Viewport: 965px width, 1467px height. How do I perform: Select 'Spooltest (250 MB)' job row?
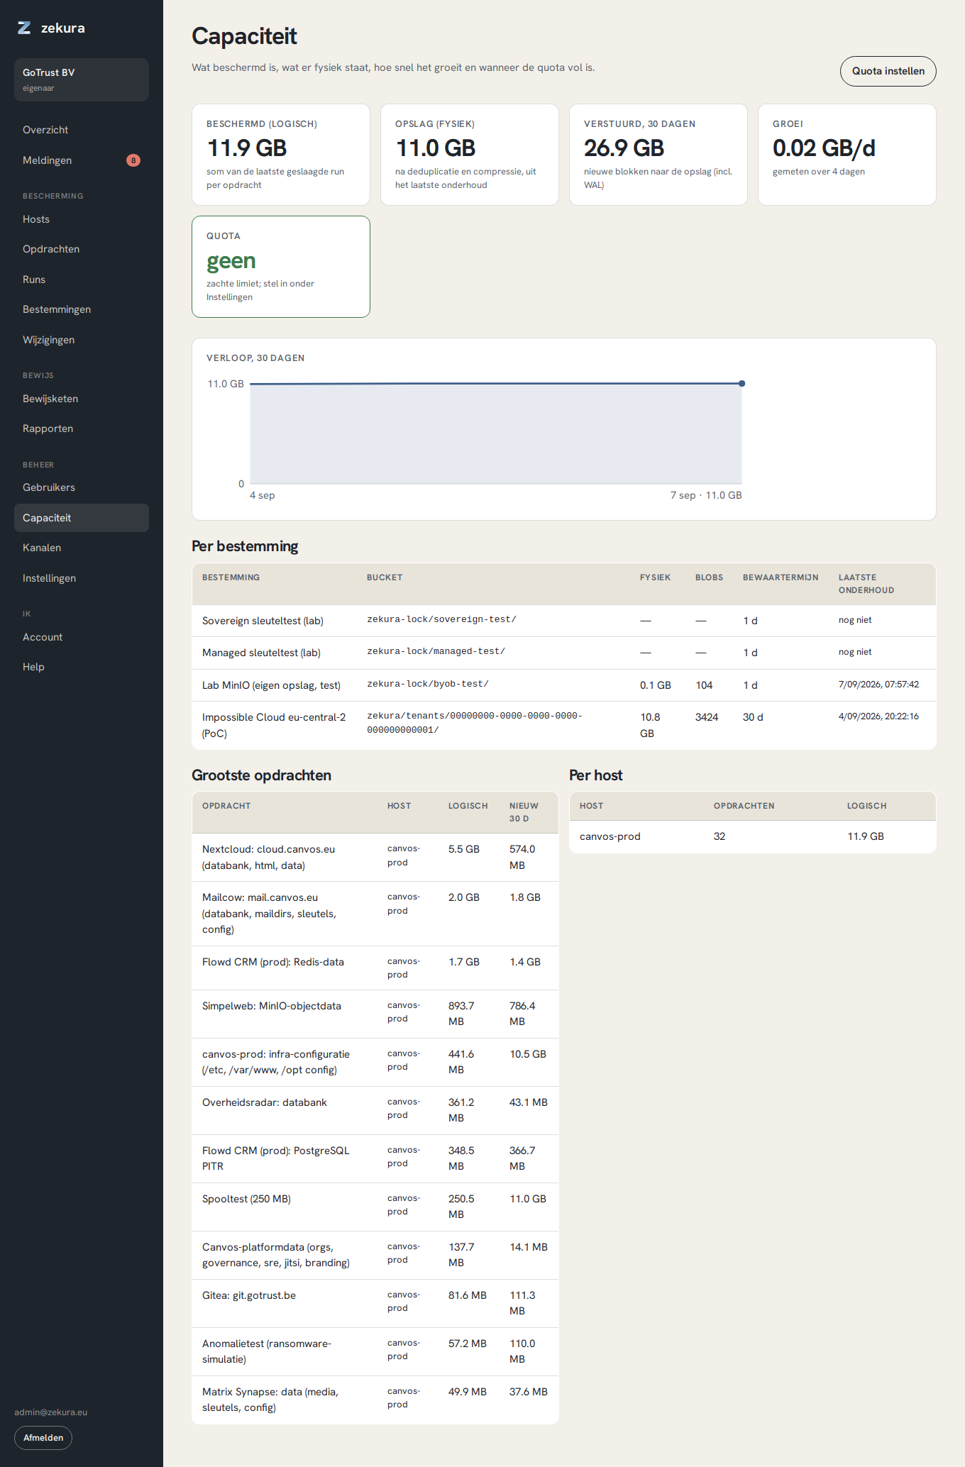click(375, 1207)
